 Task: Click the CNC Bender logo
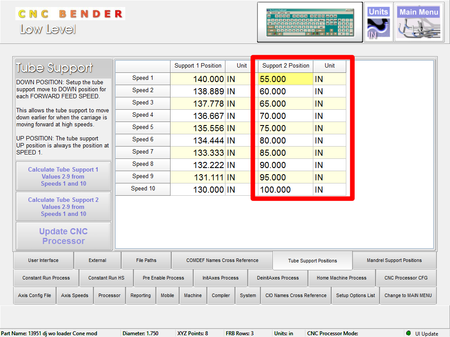[70, 14]
